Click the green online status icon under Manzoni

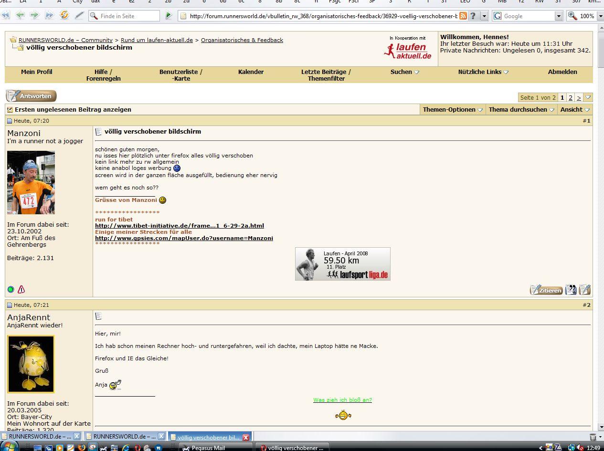click(11, 289)
